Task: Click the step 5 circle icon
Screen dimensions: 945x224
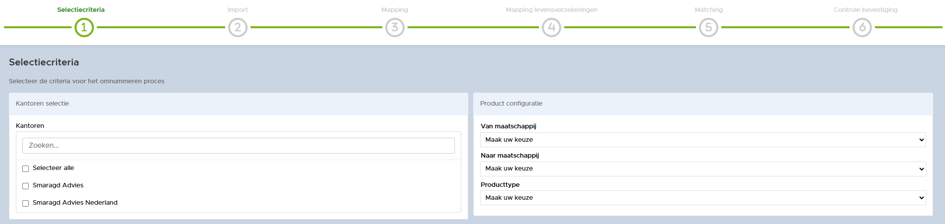Action: pos(709,27)
